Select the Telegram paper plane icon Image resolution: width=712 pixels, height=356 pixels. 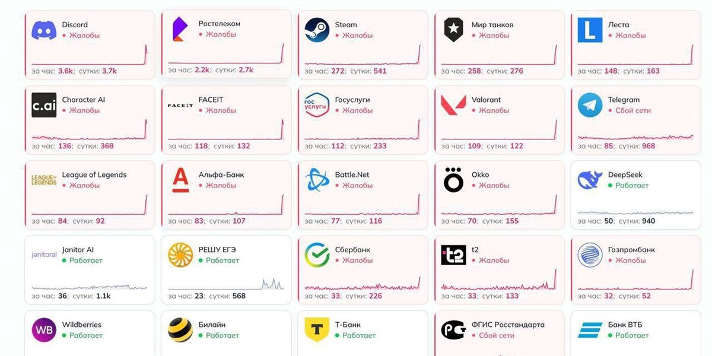590,105
